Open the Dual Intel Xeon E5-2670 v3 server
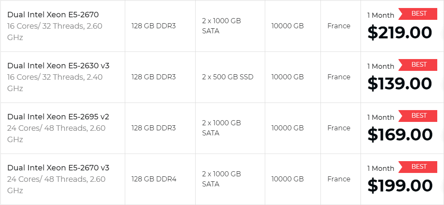This screenshot has height=205, width=444. click(58, 167)
